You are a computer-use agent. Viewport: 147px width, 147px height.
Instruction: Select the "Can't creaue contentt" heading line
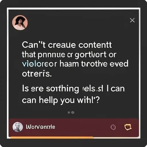67,45
